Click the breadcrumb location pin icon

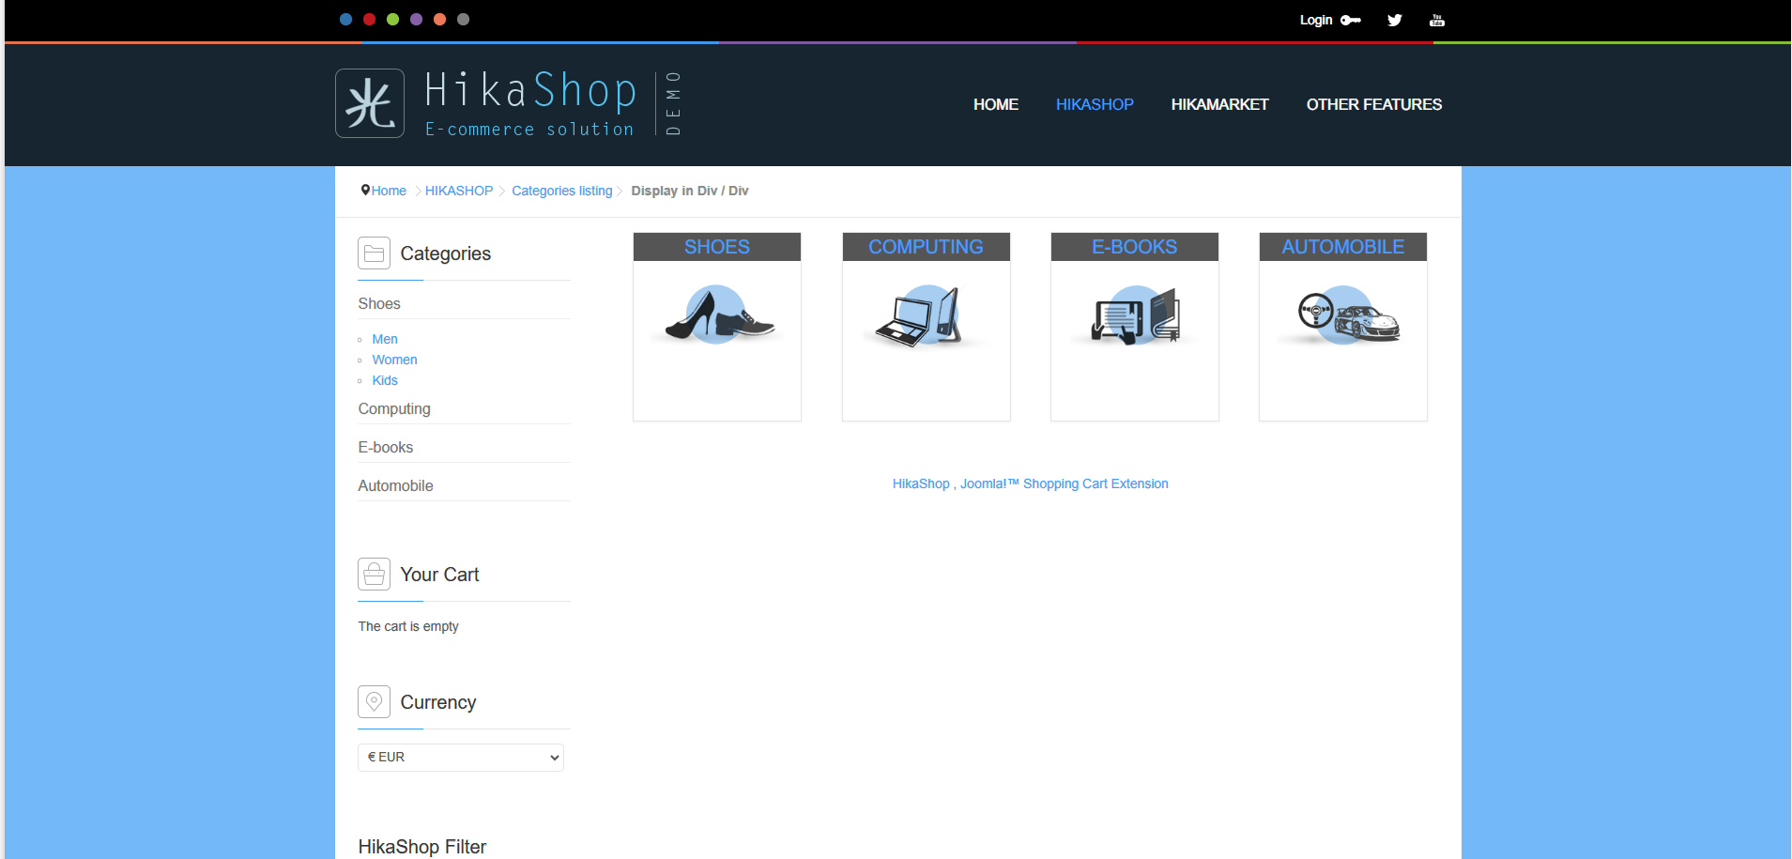[365, 190]
